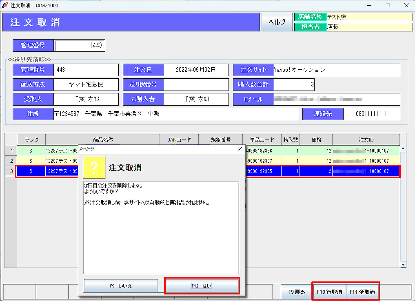Click the yellow question mark icon
Viewport: 415px width, 301px height.
(x=94, y=167)
